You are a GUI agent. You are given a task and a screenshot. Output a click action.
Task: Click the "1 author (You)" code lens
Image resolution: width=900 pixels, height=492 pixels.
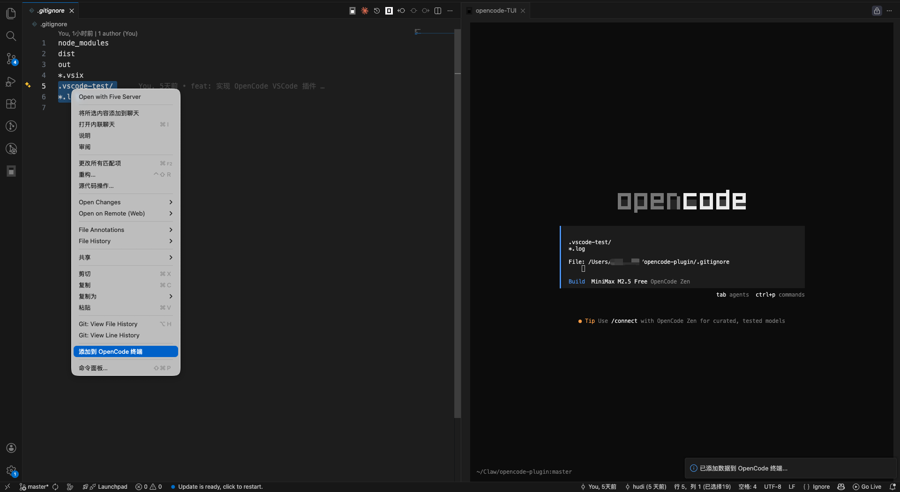(118, 33)
